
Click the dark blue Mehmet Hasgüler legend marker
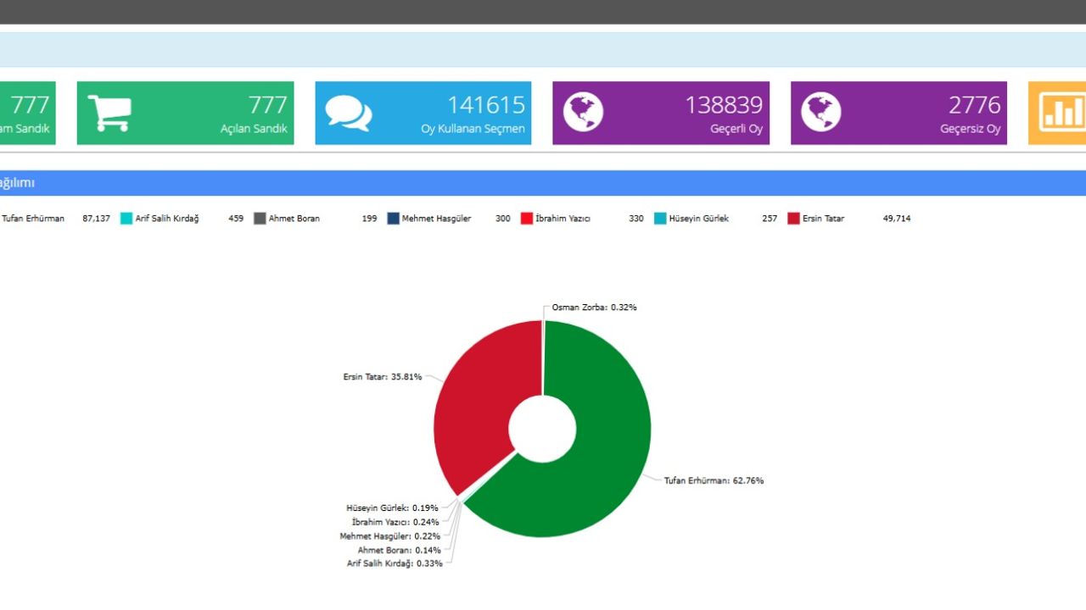click(393, 219)
